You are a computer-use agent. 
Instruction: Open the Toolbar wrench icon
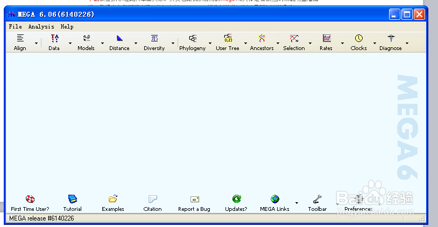pyautogui.click(x=317, y=199)
